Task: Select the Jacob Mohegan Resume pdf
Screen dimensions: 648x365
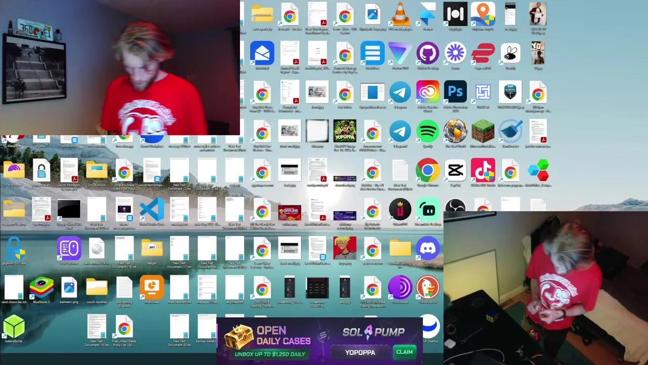Action: click(x=69, y=170)
